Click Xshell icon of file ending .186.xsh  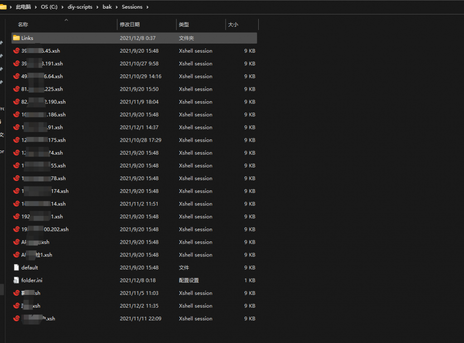coord(16,114)
